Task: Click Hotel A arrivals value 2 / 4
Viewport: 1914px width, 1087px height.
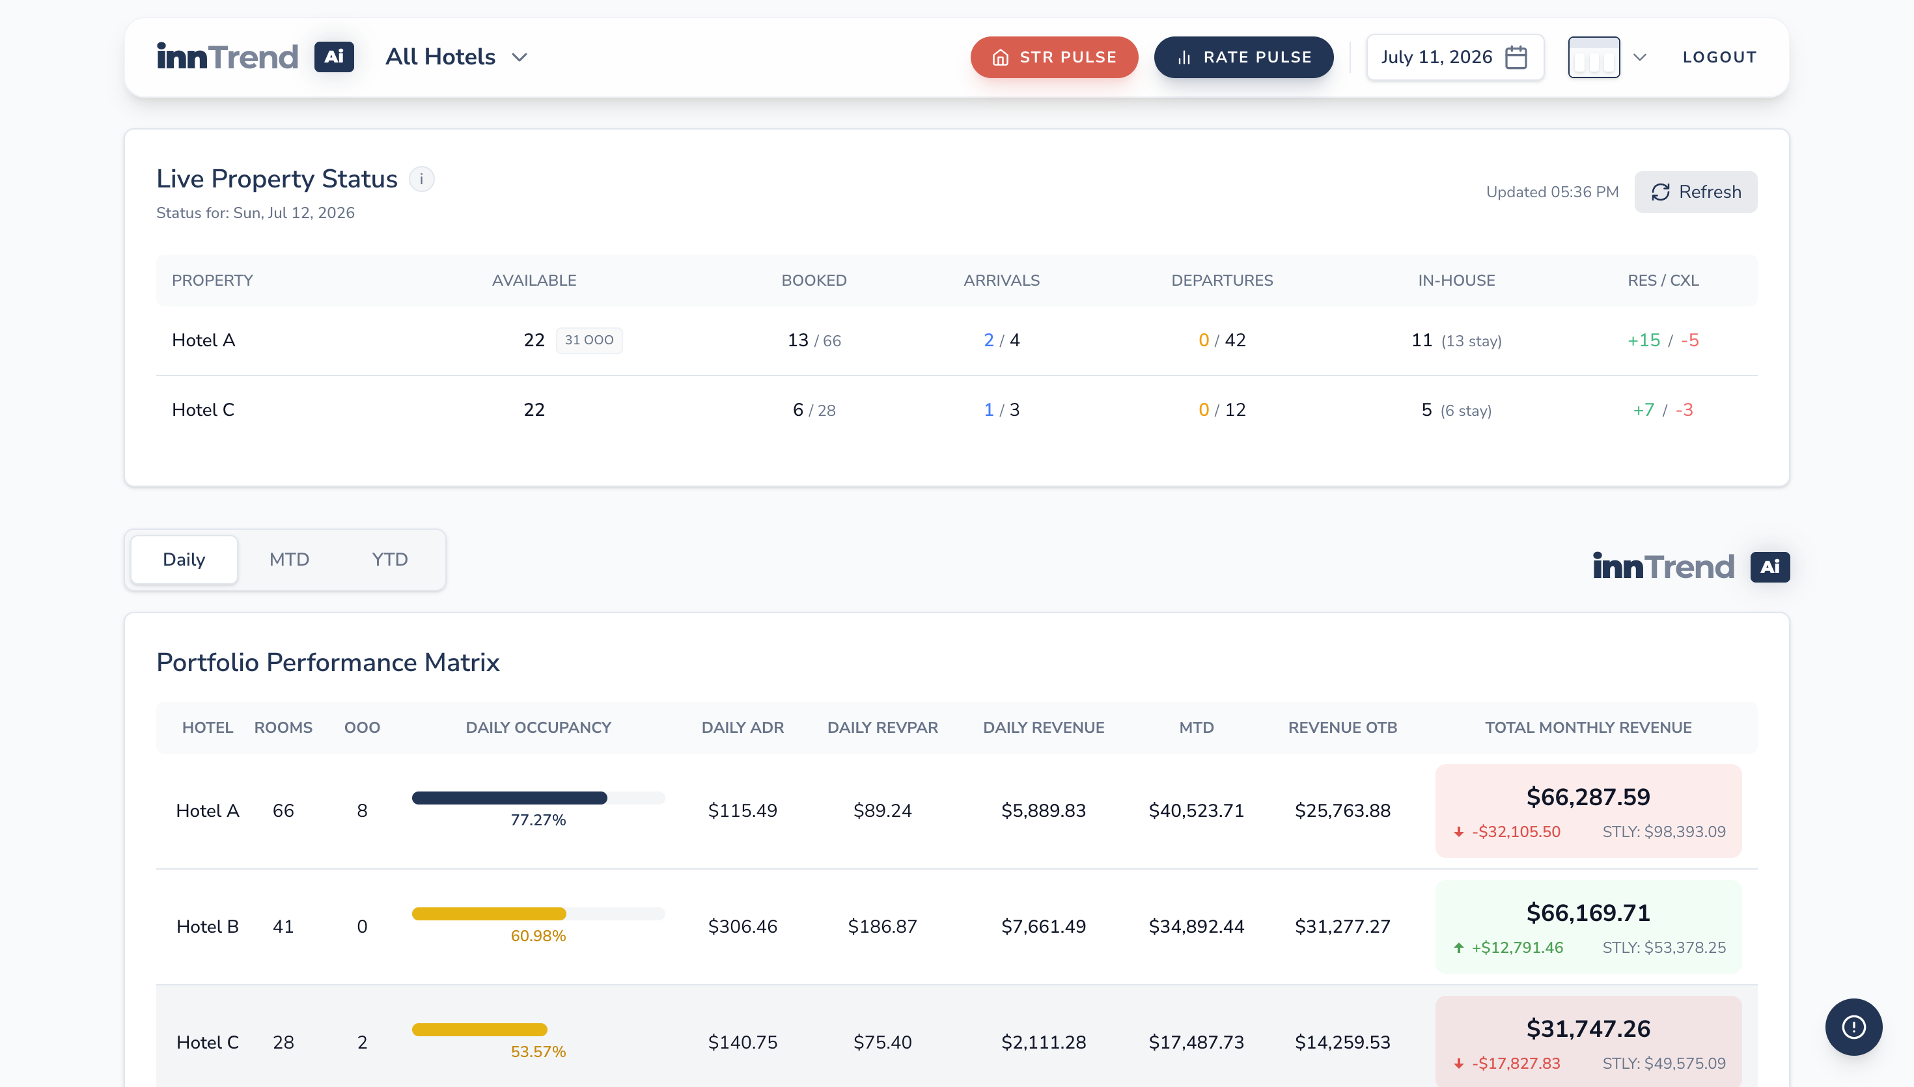Action: click(x=1001, y=340)
